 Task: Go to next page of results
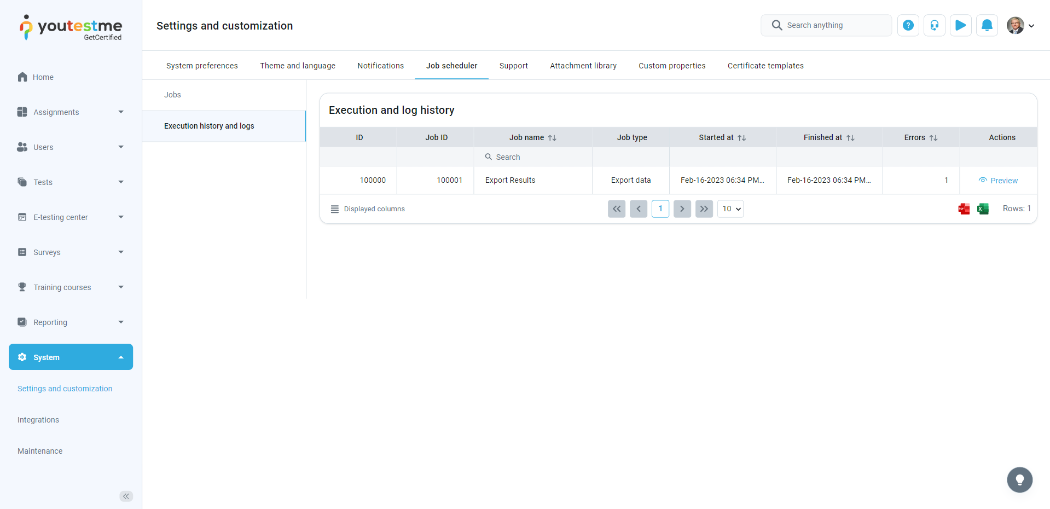tap(682, 209)
